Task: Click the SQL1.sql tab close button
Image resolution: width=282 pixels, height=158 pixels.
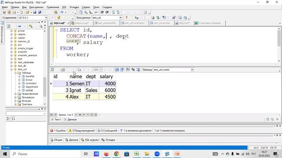Action: pyautogui.click(x=68, y=23)
